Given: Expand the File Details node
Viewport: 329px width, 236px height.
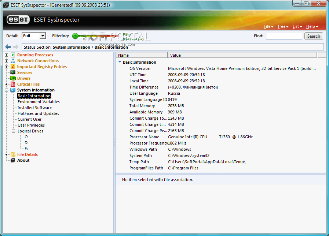Looking at the screenshot, I should pos(7,154).
